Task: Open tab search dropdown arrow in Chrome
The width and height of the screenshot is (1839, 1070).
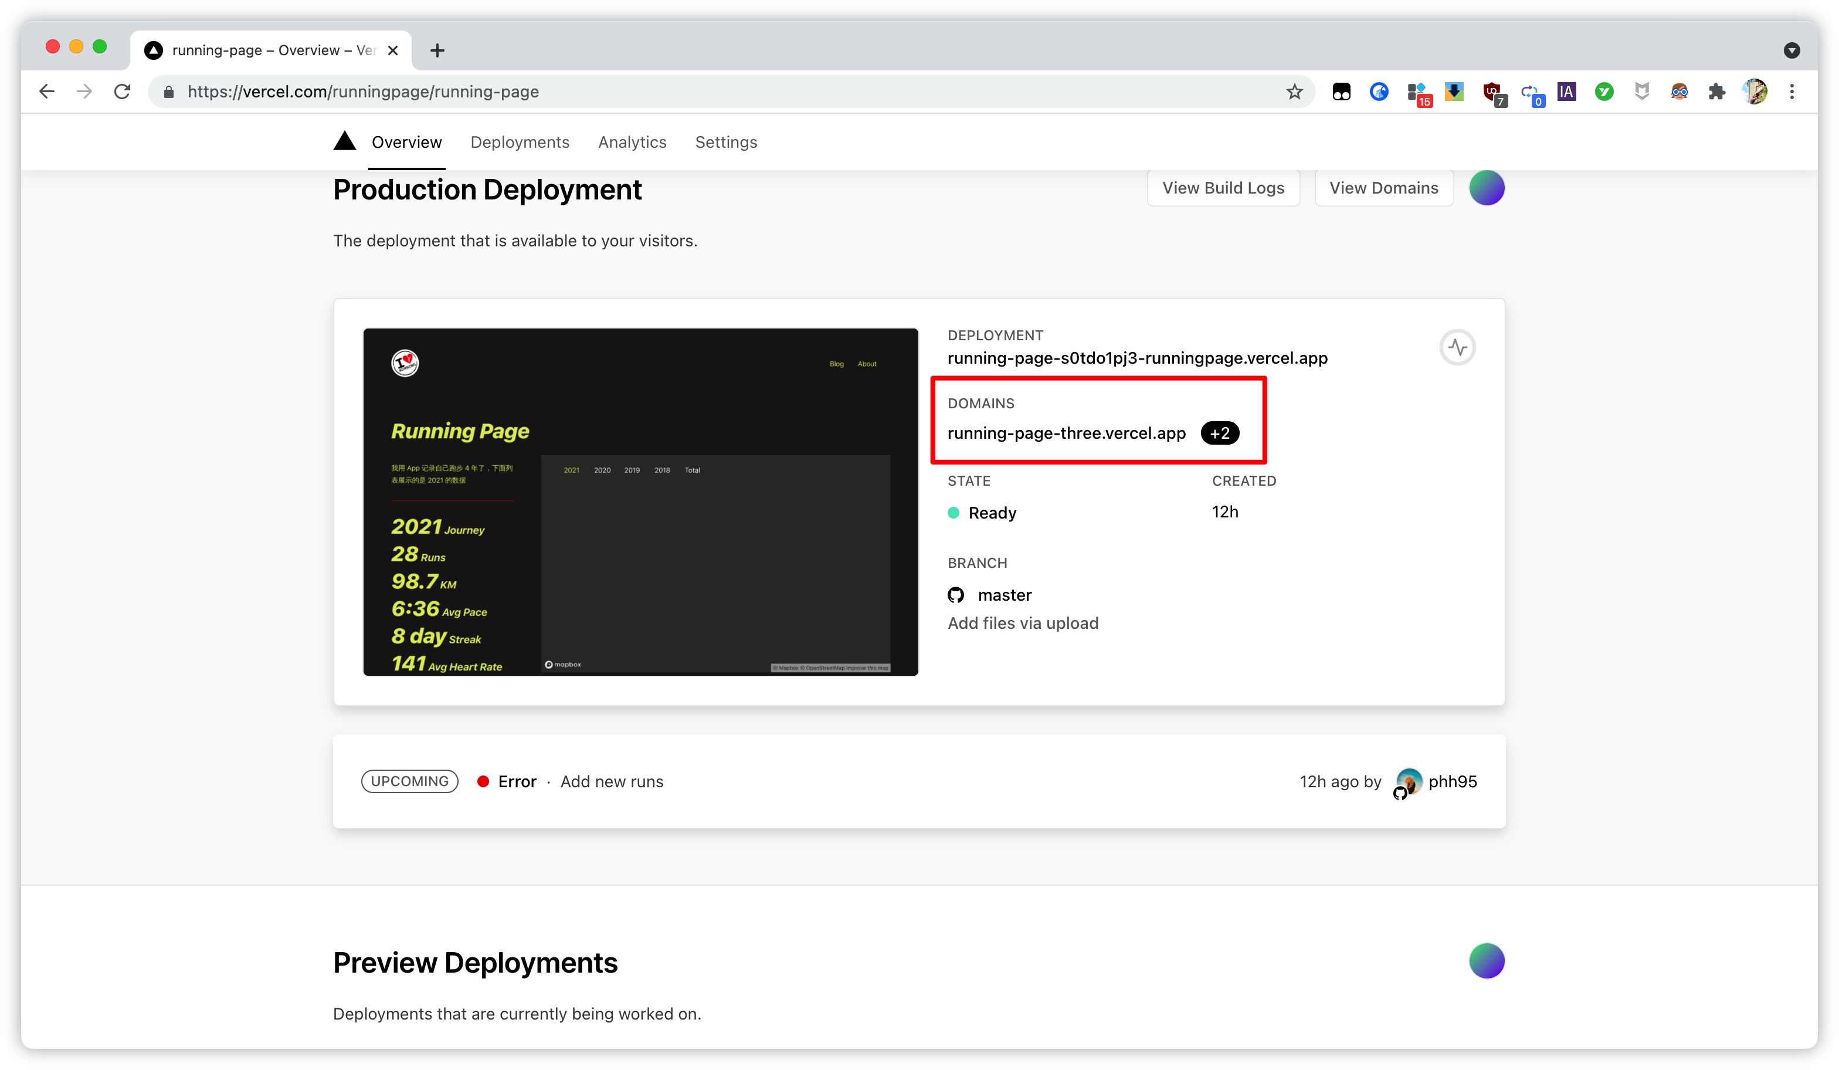Action: tap(1791, 50)
